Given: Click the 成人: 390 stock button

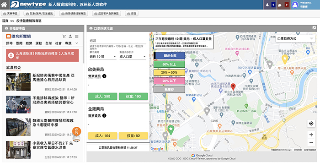Looking at the screenshot, I should [103, 97].
